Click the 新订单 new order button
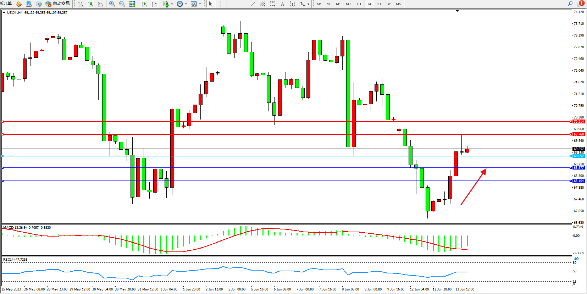 pos(6,4)
